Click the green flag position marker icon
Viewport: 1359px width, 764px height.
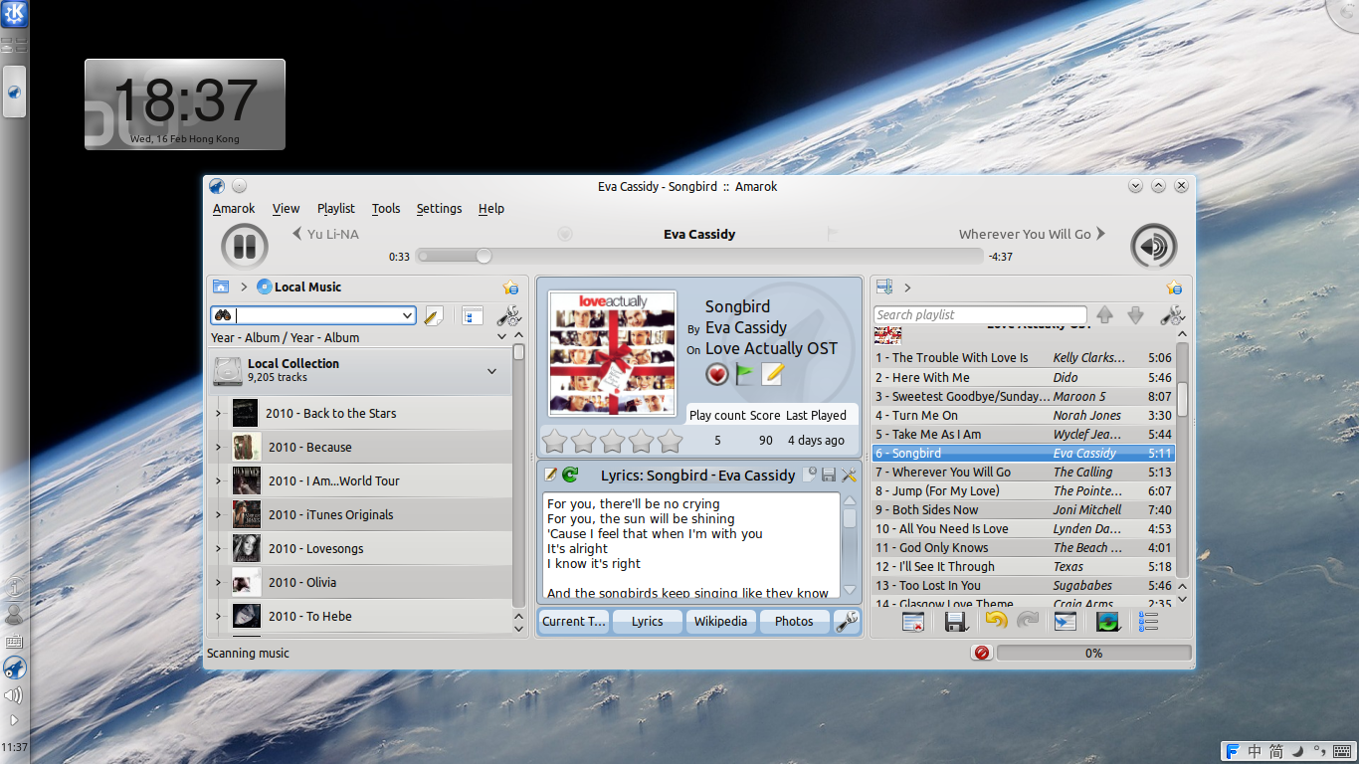coord(744,374)
